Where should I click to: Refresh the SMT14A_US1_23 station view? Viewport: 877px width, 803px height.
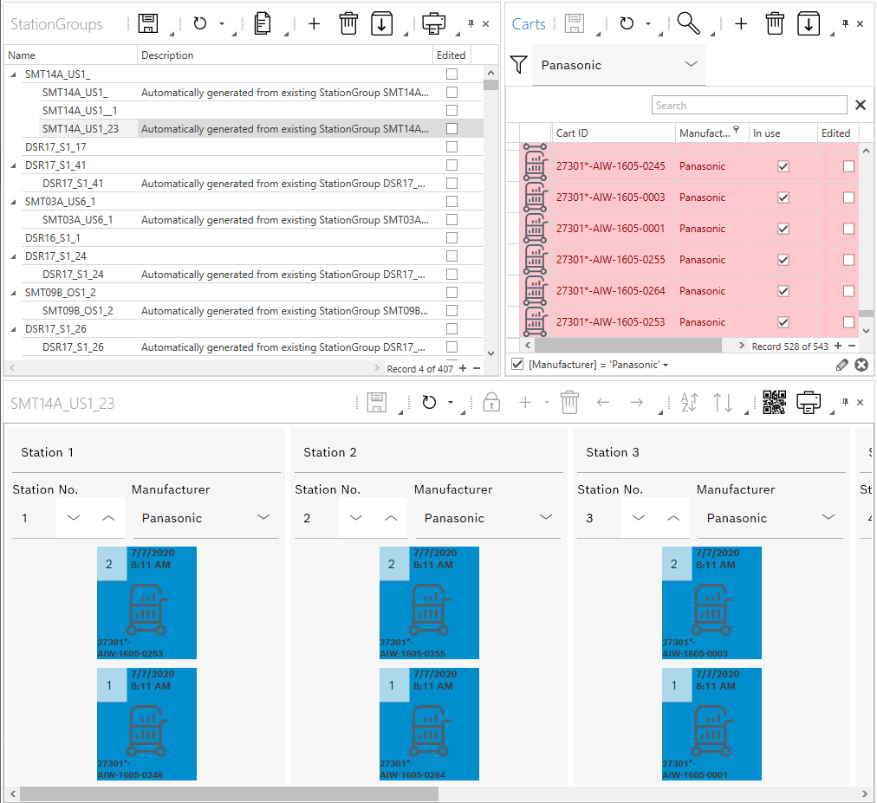click(x=429, y=402)
